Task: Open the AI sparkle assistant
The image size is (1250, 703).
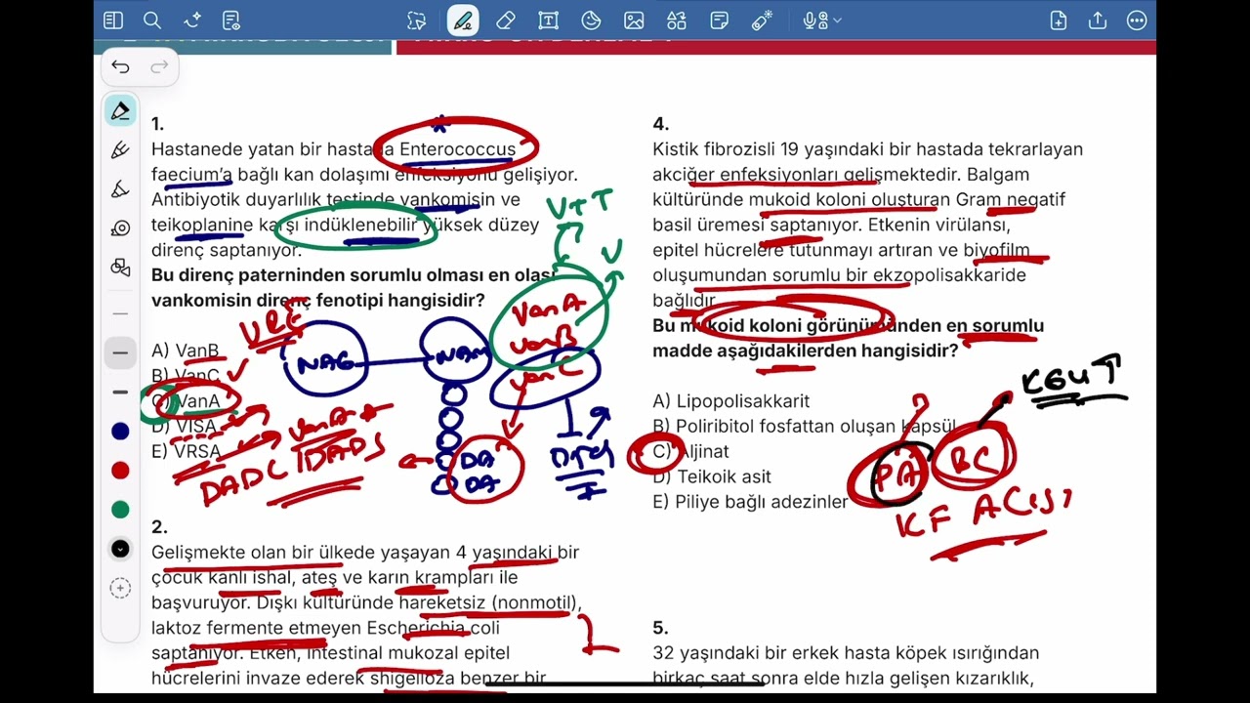Action: click(191, 20)
